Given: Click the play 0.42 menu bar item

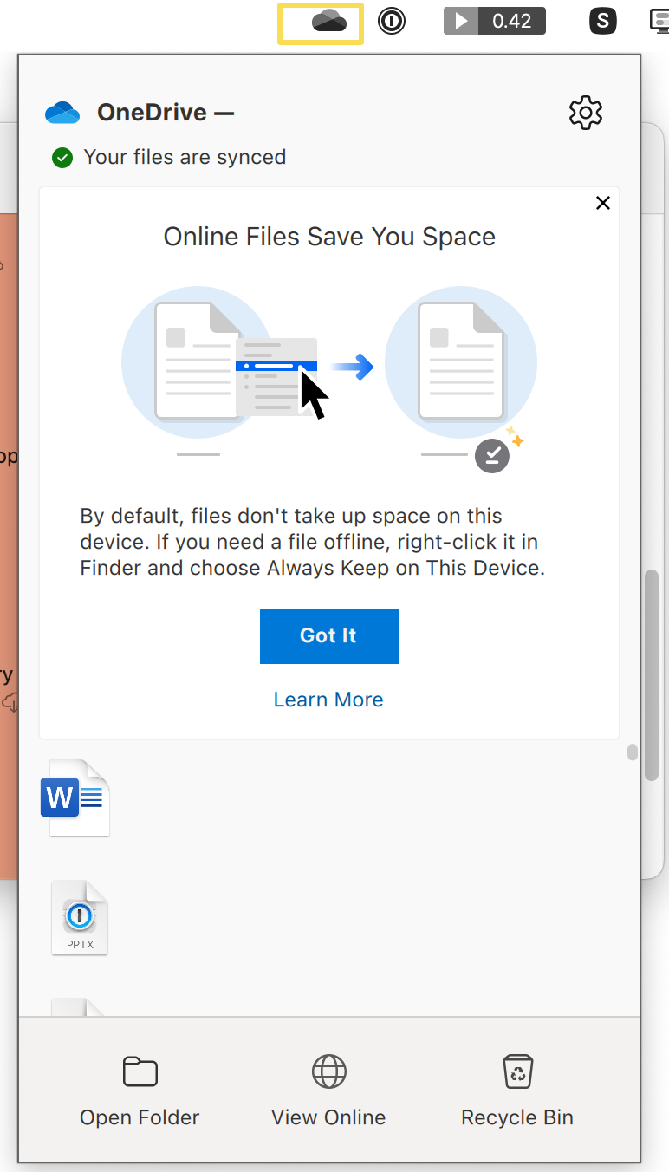Looking at the screenshot, I should 494,21.
